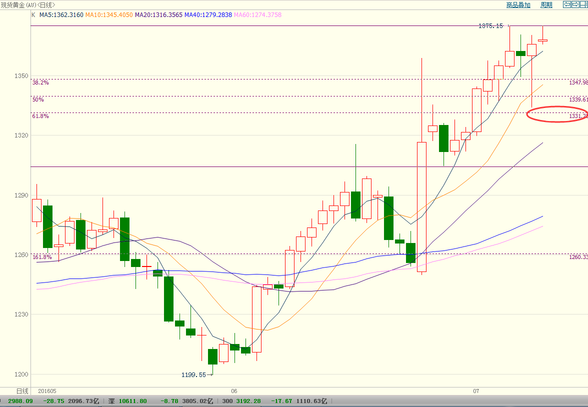588x407 pixels.
Task: Click the 日线 label on time axis
Action: point(22,391)
